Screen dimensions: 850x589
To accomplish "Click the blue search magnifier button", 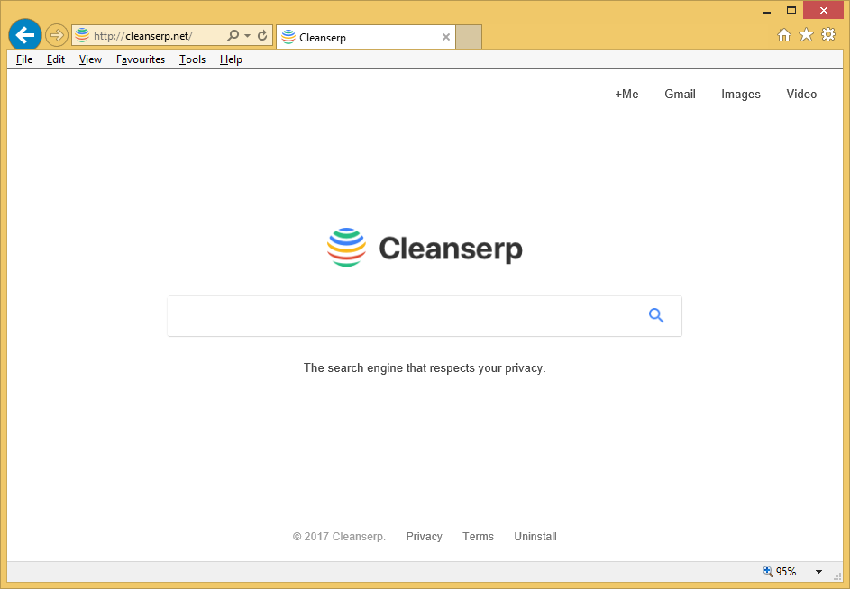I will [x=656, y=315].
